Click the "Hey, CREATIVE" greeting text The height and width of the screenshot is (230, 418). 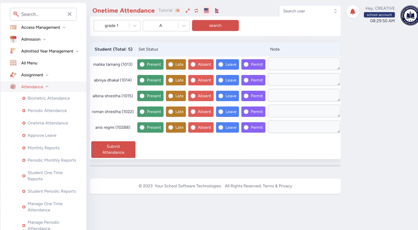(x=380, y=8)
